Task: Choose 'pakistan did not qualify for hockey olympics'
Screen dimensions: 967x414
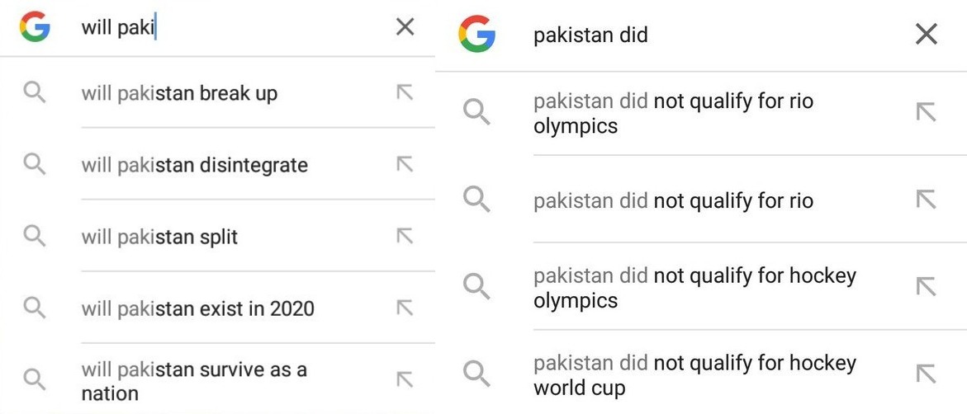Action: tap(701, 287)
